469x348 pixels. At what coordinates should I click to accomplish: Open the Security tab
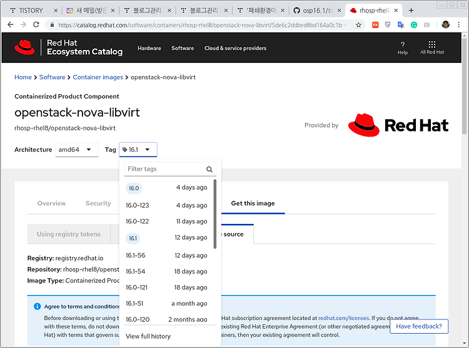98,203
